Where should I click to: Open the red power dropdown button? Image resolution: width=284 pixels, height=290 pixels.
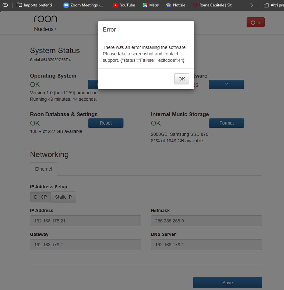(x=255, y=23)
